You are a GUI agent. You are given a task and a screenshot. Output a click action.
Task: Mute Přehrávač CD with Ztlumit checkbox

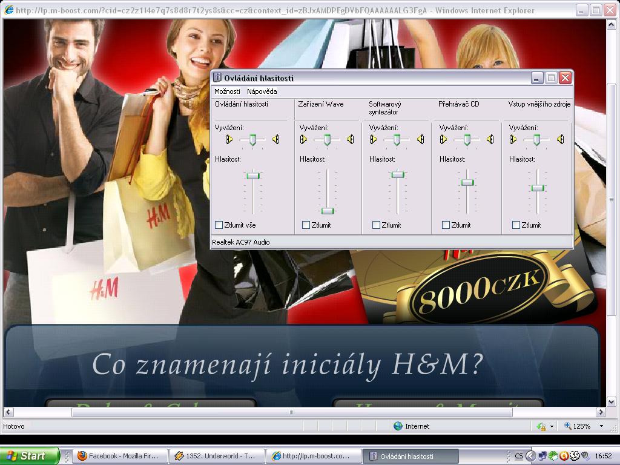pos(446,225)
